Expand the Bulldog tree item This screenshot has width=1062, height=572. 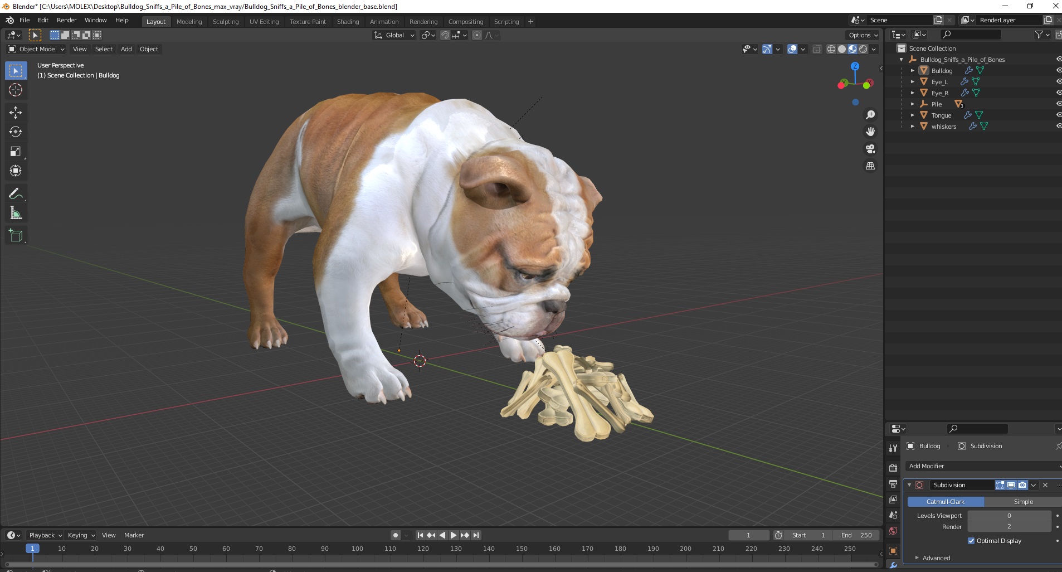(x=912, y=71)
